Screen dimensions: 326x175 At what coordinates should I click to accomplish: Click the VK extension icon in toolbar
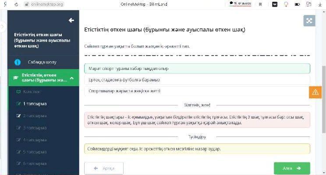tap(275, 4)
